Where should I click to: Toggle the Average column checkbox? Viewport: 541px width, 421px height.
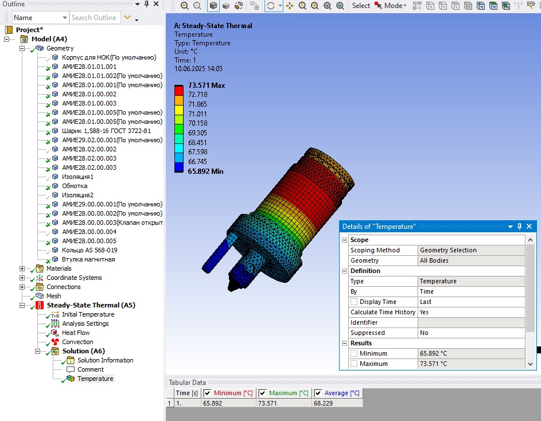[318, 393]
